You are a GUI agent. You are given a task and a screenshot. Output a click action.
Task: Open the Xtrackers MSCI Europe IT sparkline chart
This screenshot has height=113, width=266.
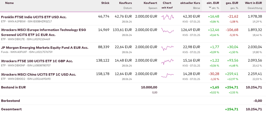pos(167,30)
